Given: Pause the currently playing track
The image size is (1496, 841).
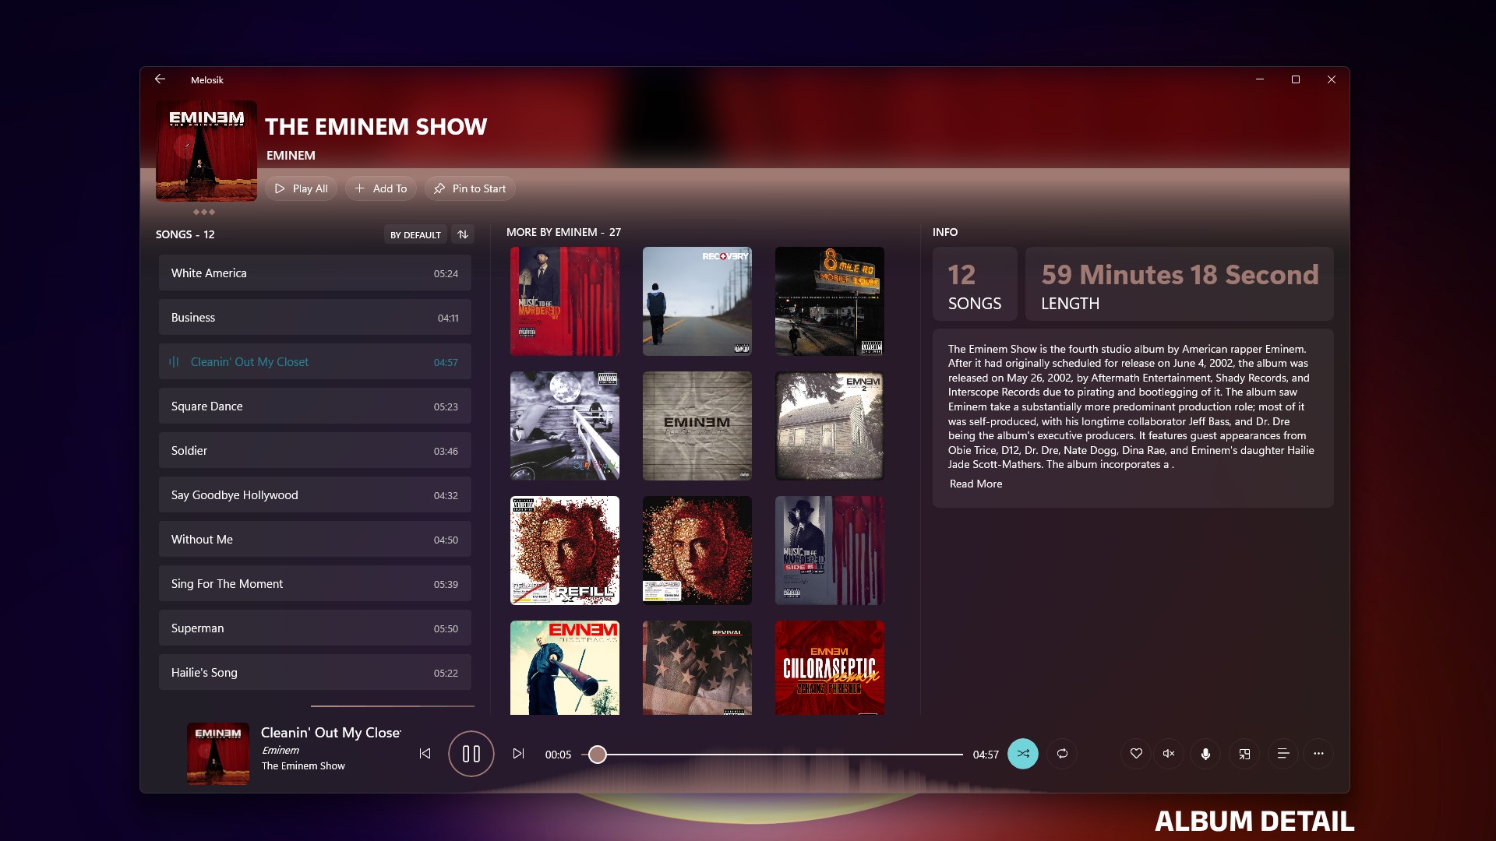Looking at the screenshot, I should pos(471,754).
